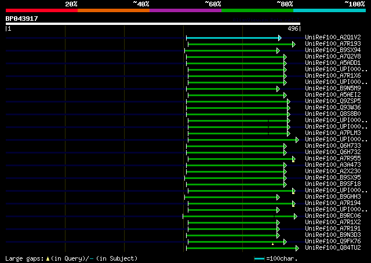Select the UniRef100_Q9ZSP5 hit label

pyautogui.click(x=333, y=101)
